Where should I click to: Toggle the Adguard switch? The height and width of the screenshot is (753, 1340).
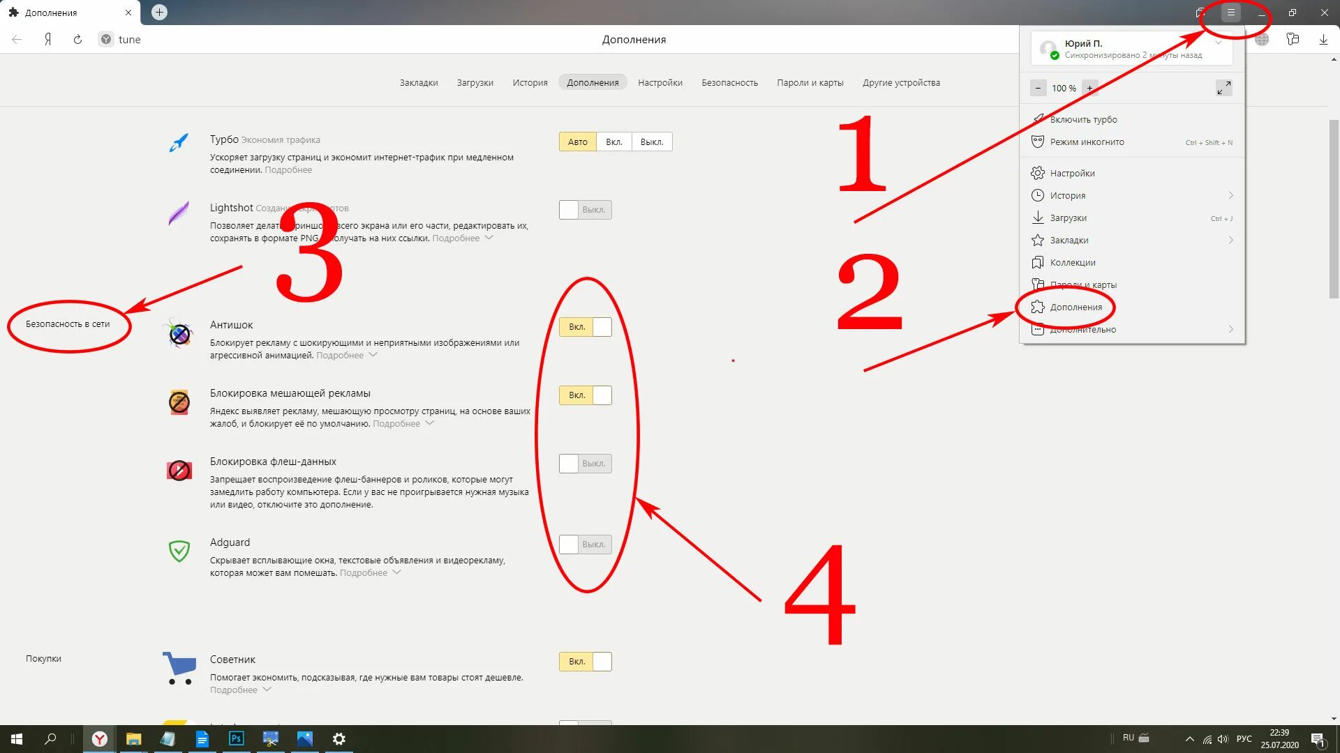coord(586,545)
